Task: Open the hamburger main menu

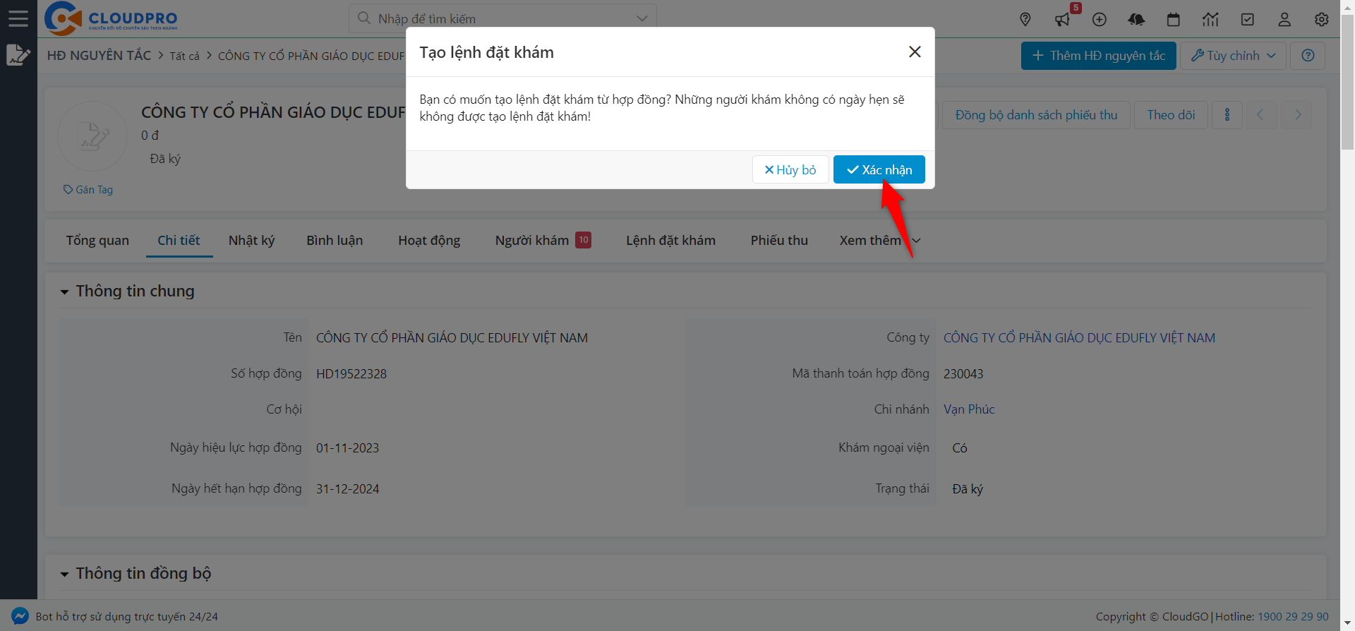Action: 18,18
